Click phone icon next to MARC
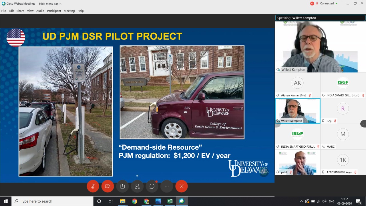 (x=323, y=146)
